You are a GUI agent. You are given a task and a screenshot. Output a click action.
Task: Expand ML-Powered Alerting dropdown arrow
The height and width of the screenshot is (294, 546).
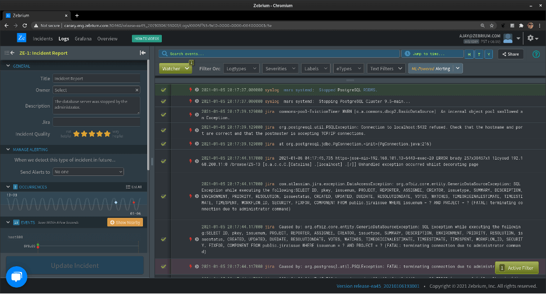pyautogui.click(x=458, y=68)
